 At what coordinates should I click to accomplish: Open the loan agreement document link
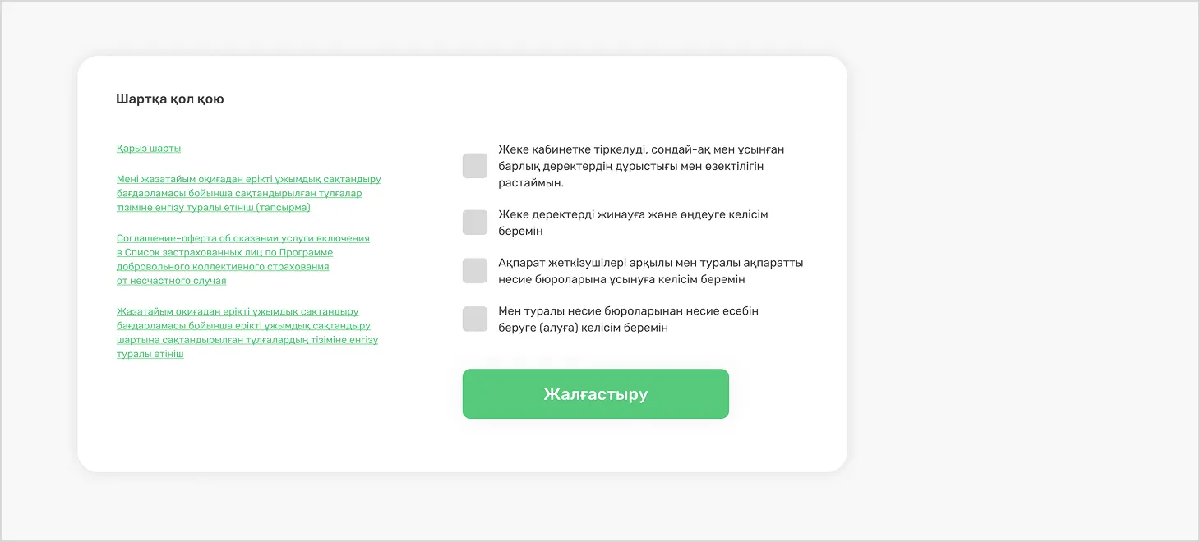(149, 149)
